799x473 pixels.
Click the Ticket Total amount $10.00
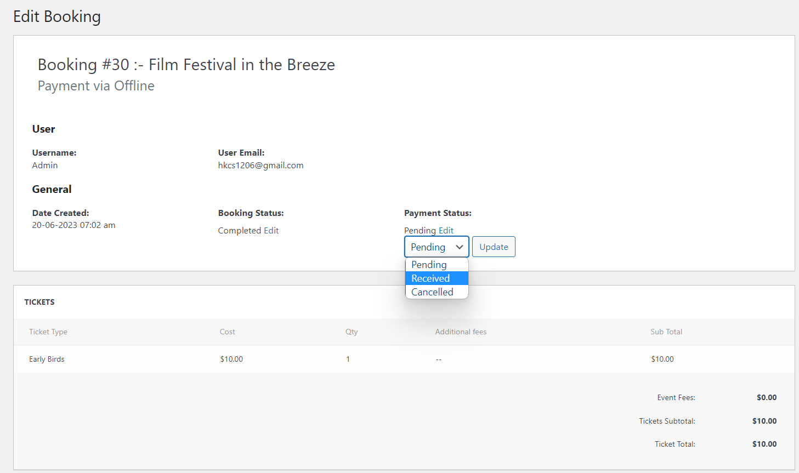tap(764, 444)
